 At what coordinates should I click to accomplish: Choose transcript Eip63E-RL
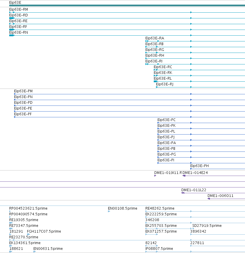[163, 78]
